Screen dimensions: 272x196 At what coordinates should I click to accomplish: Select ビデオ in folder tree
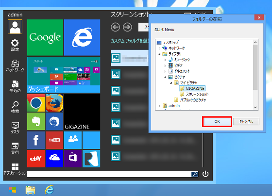click(x=178, y=65)
